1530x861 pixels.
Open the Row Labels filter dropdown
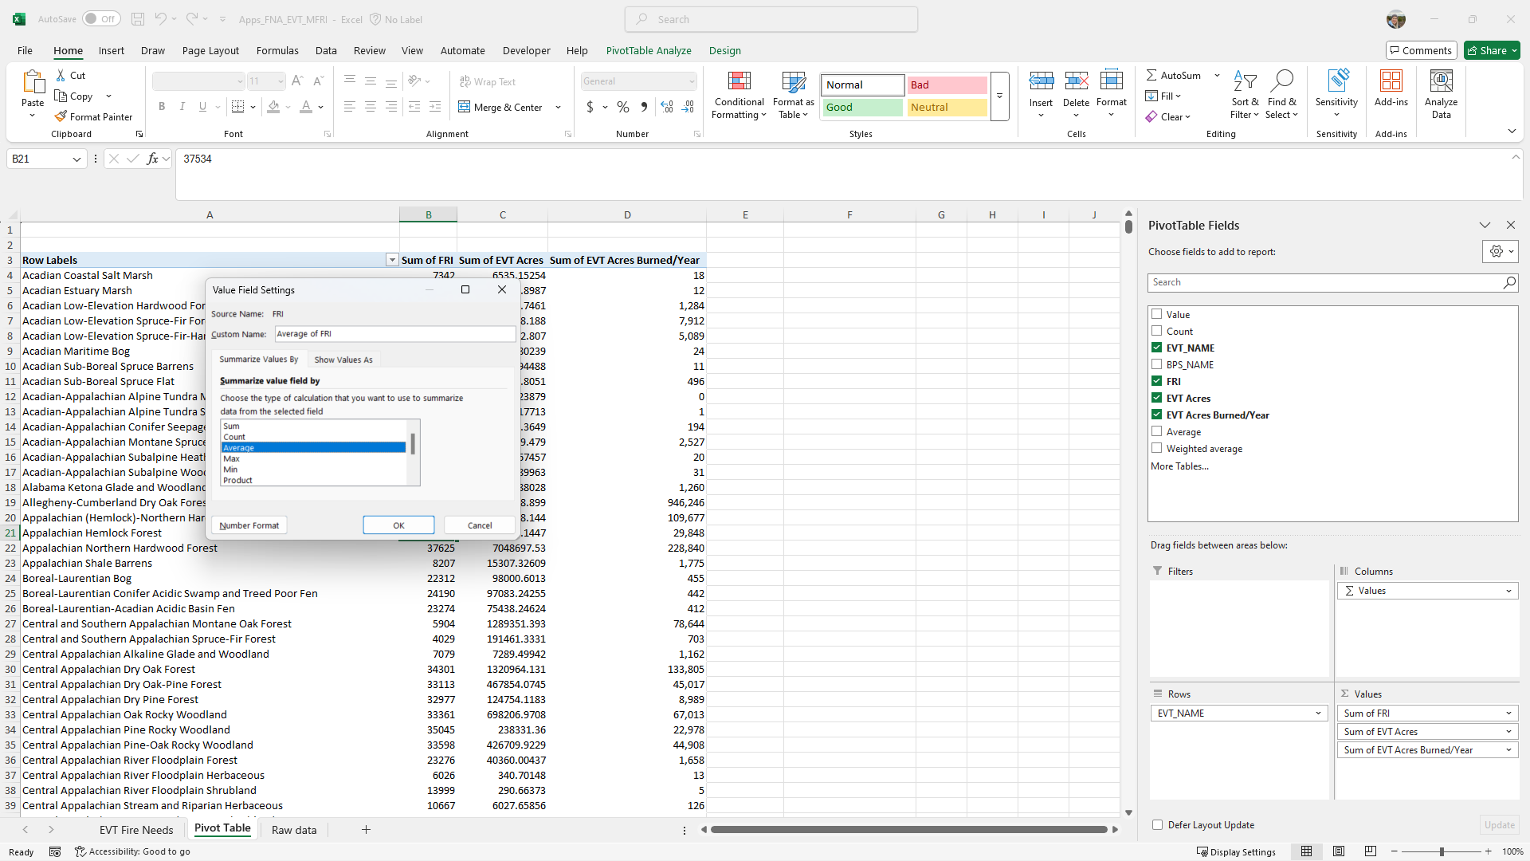391,260
